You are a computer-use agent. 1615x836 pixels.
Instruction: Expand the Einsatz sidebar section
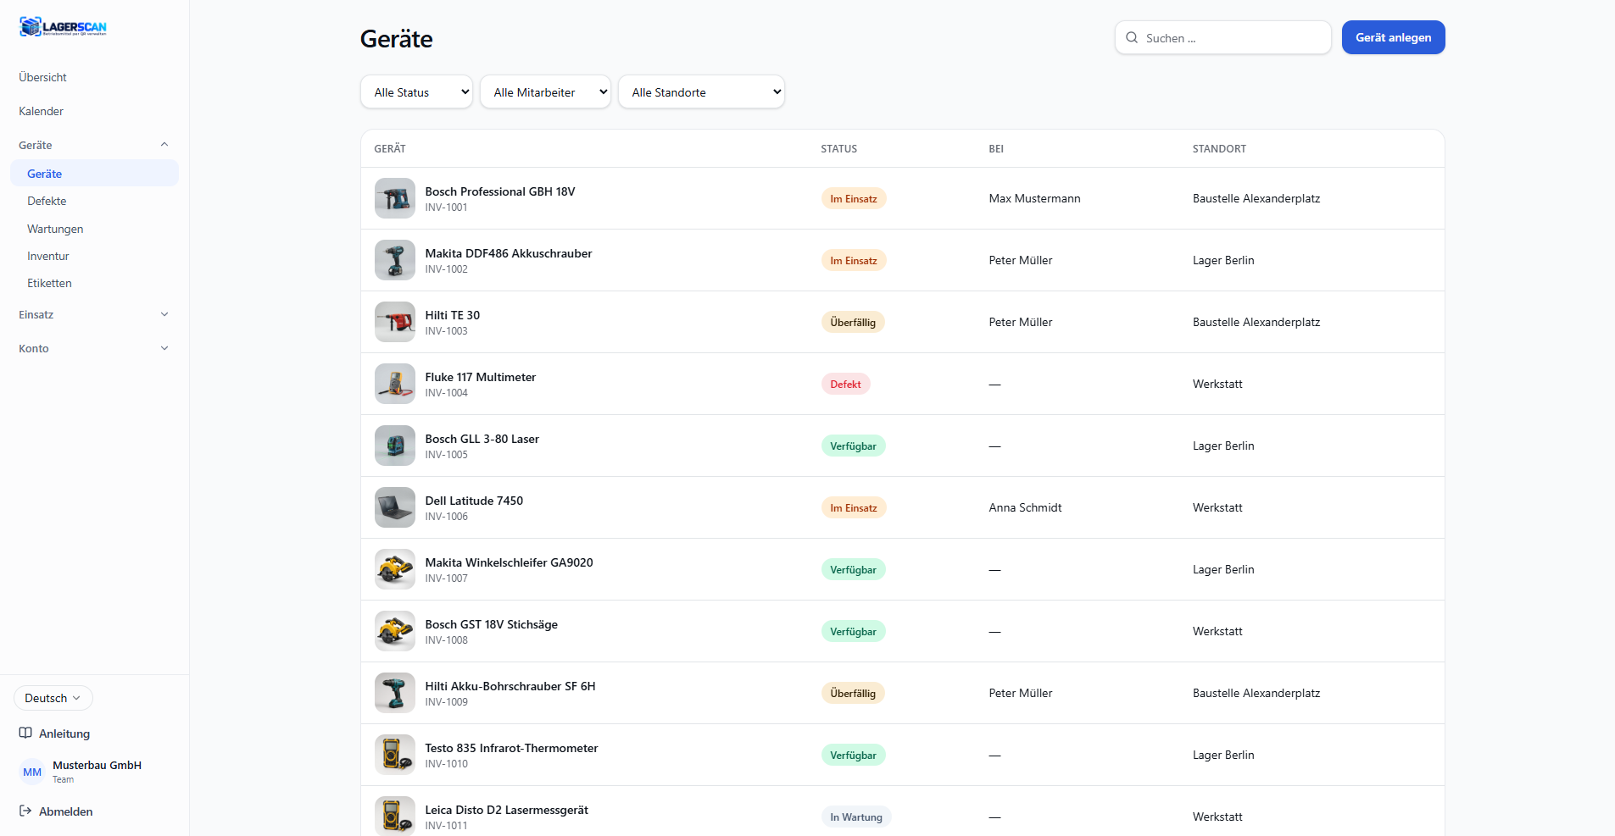(x=94, y=314)
